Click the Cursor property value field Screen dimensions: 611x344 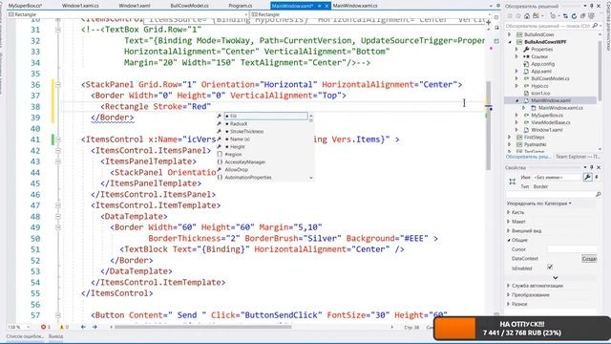pos(572,248)
